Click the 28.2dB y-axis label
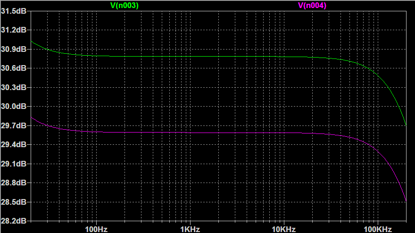This screenshot has width=415, height=233. 14,221
